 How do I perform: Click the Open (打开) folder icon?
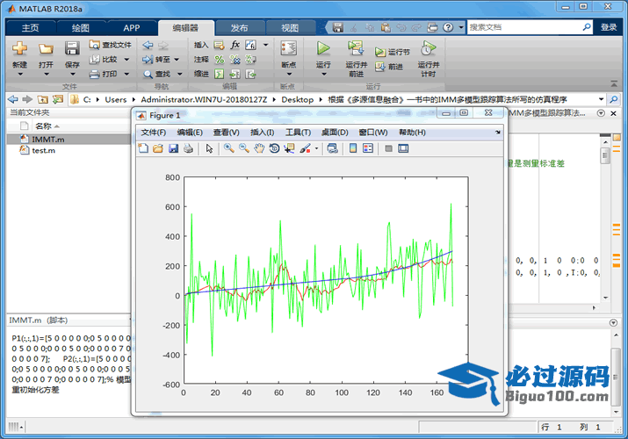(46, 49)
